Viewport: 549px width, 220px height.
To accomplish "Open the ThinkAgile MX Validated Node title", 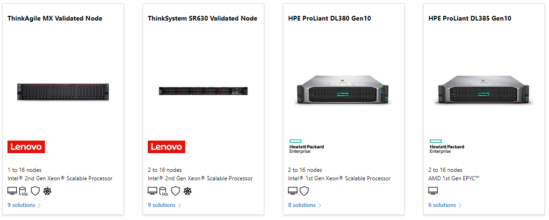I will 55,19.
